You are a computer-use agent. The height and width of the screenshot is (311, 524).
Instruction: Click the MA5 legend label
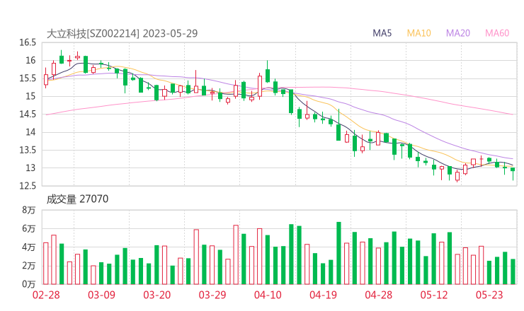pyautogui.click(x=382, y=33)
